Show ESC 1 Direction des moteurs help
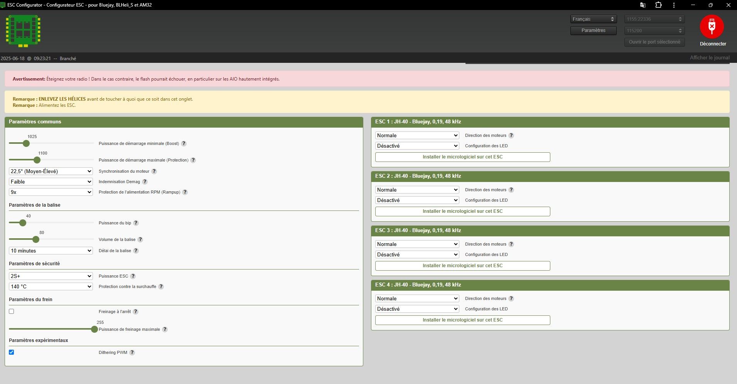The image size is (737, 384). point(511,135)
